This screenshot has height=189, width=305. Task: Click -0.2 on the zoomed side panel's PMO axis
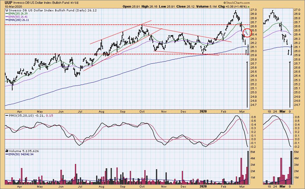point(297,147)
